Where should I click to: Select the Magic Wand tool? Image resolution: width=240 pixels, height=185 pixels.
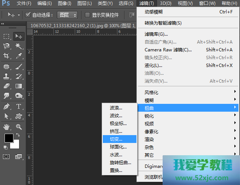pyautogui.click(x=19, y=46)
